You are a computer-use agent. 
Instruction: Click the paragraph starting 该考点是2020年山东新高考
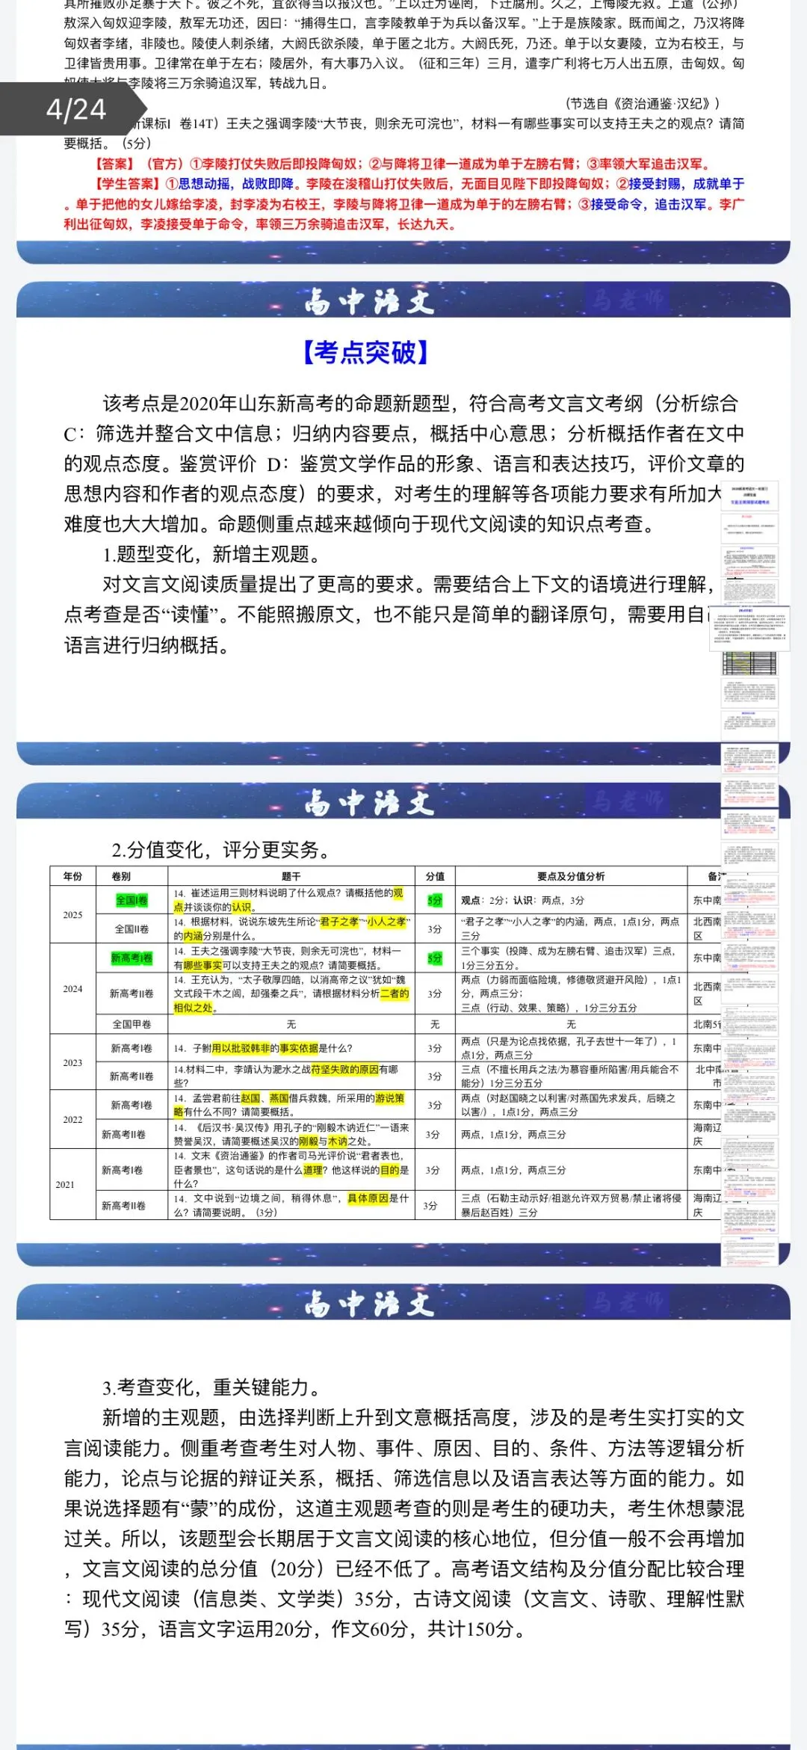403,463
